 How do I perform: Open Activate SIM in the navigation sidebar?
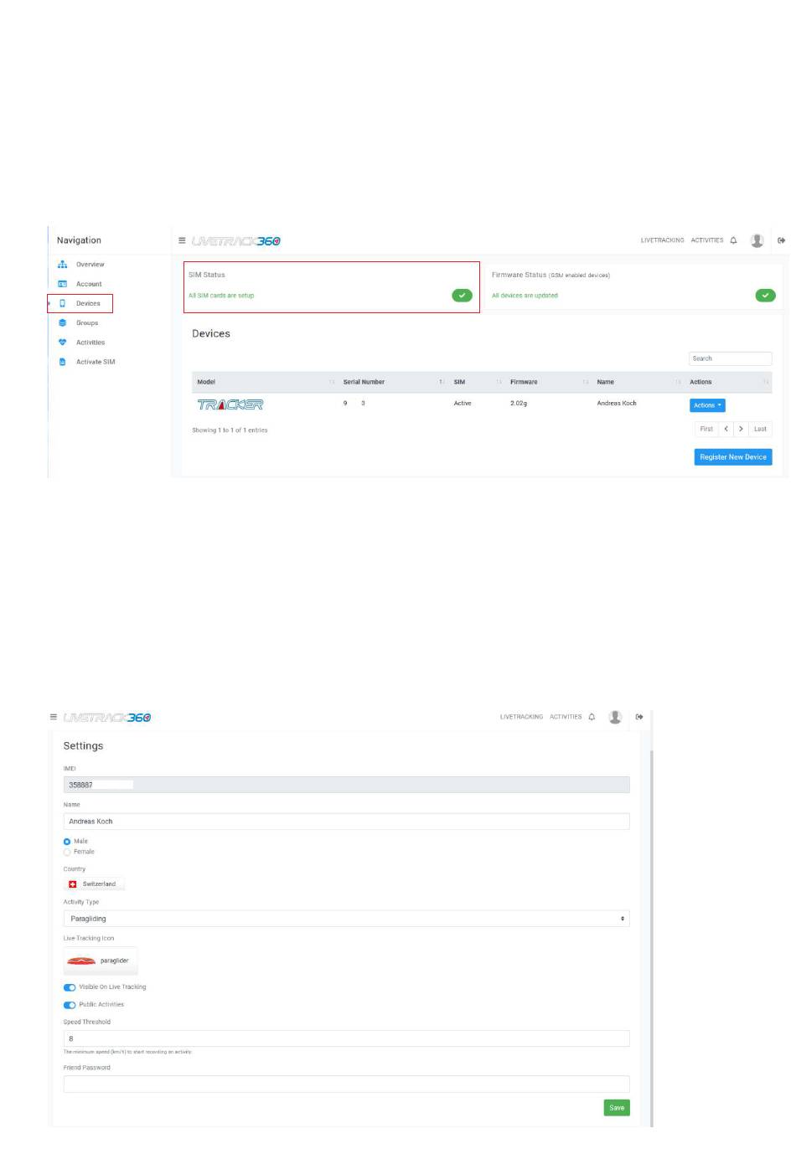click(x=95, y=362)
